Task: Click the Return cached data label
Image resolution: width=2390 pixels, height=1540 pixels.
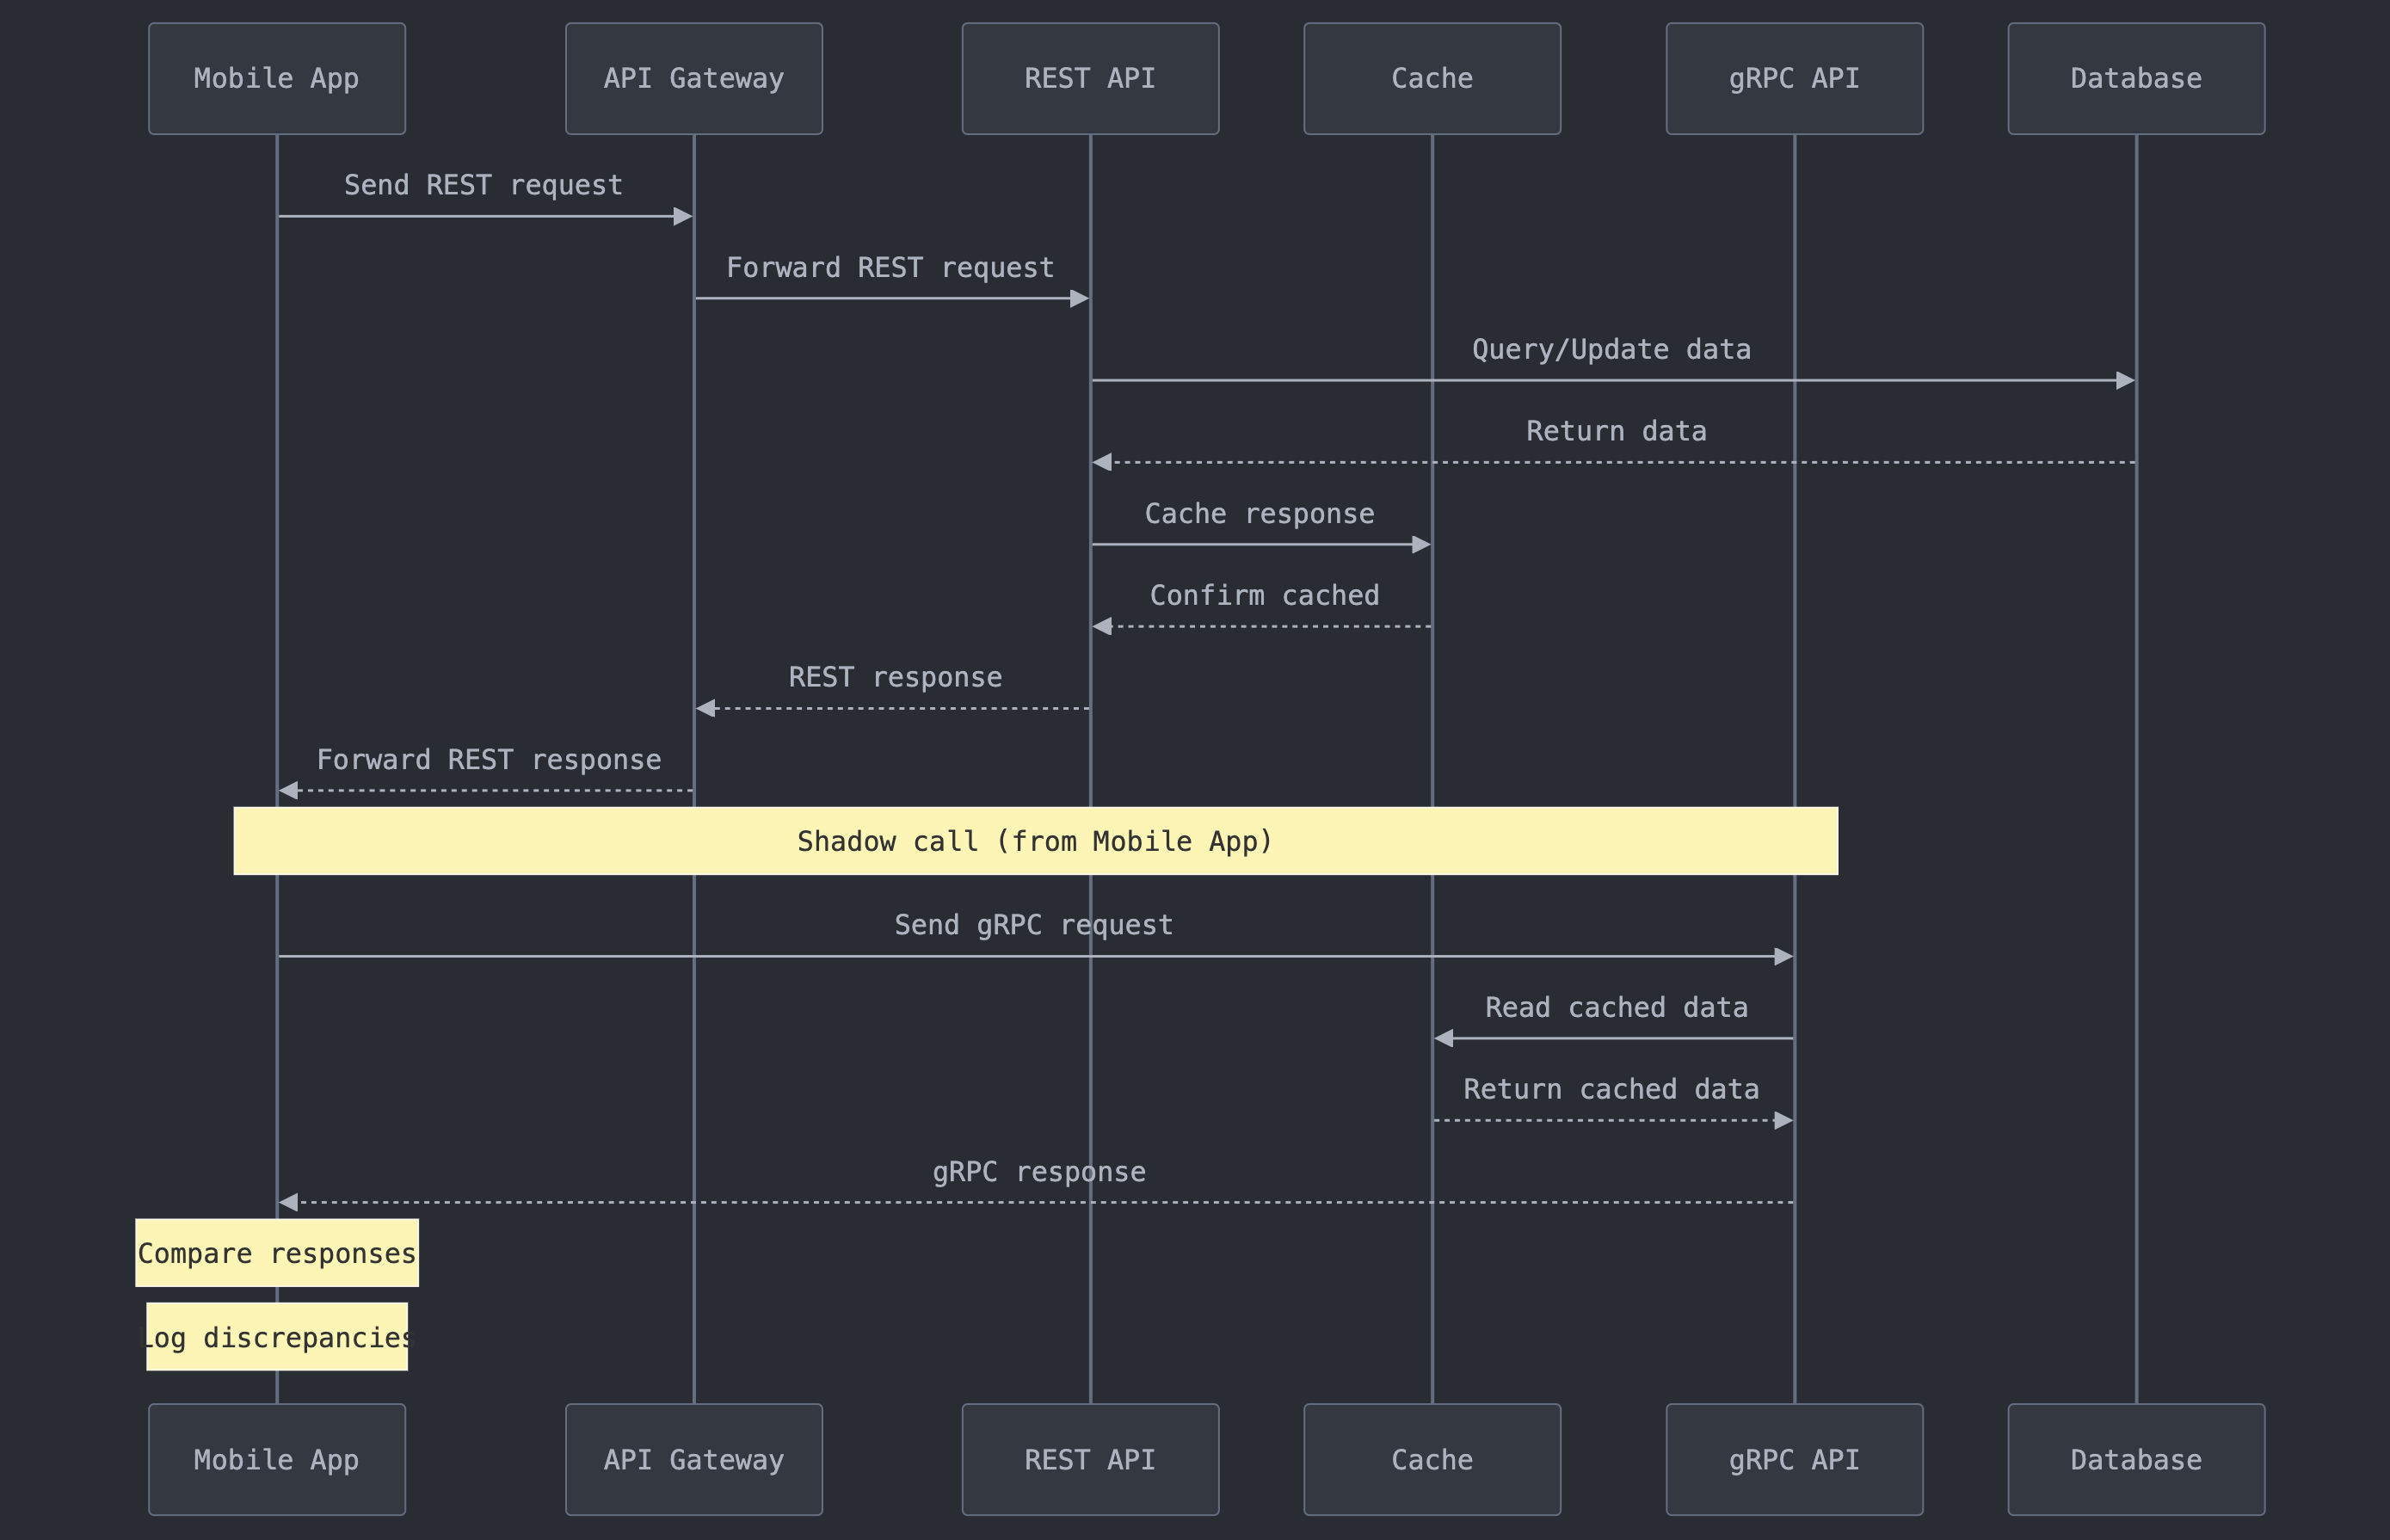Action: 1611,1089
